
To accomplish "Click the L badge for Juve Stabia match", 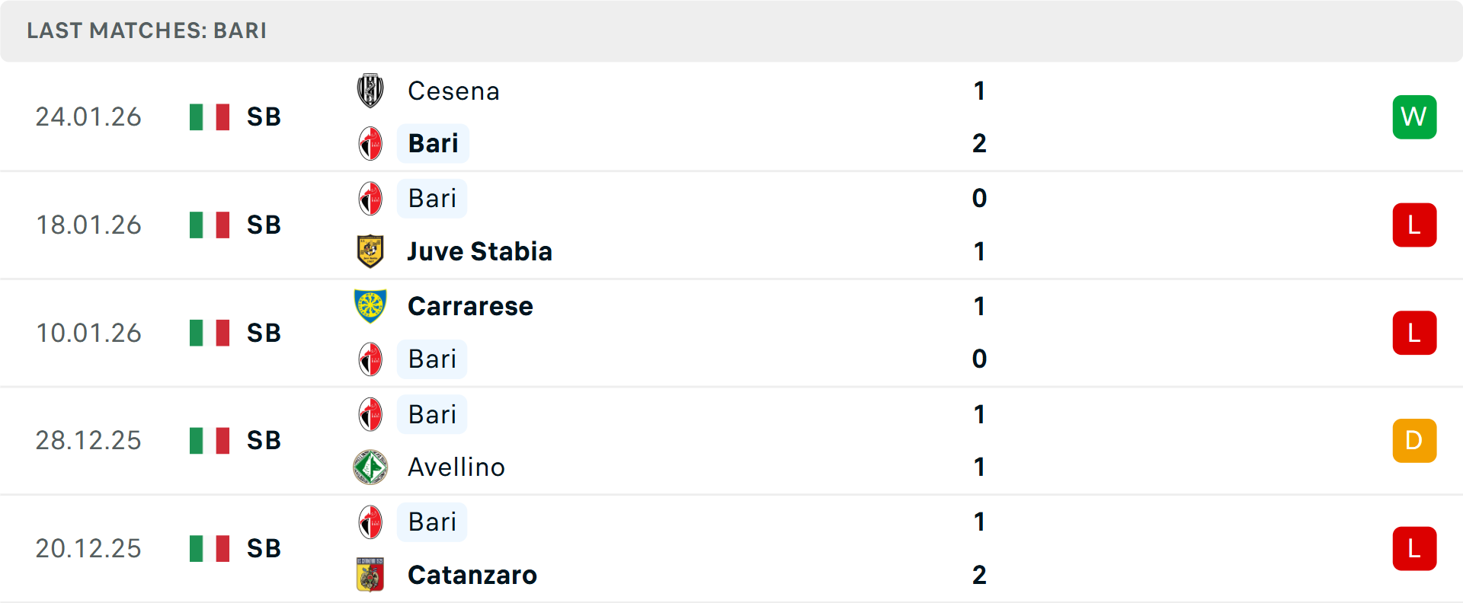I will tap(1414, 225).
